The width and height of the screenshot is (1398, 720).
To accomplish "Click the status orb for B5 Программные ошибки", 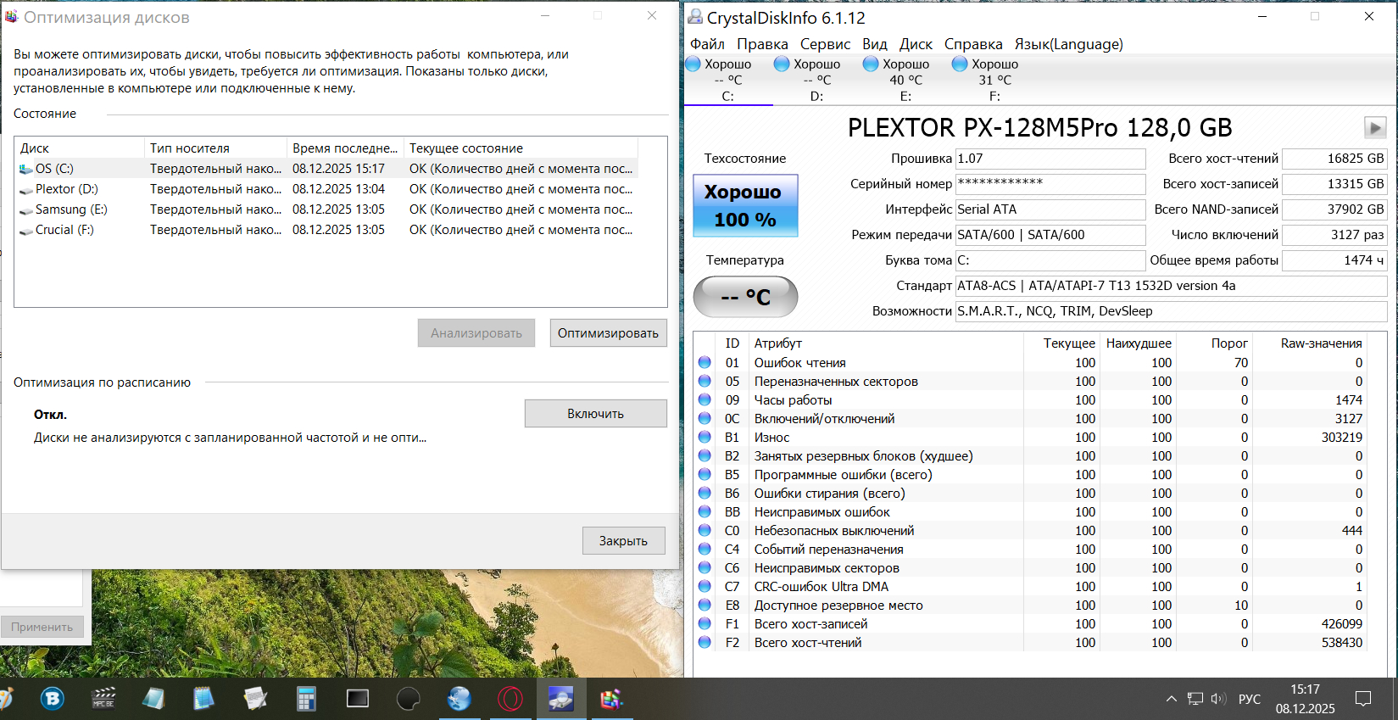I will (705, 475).
